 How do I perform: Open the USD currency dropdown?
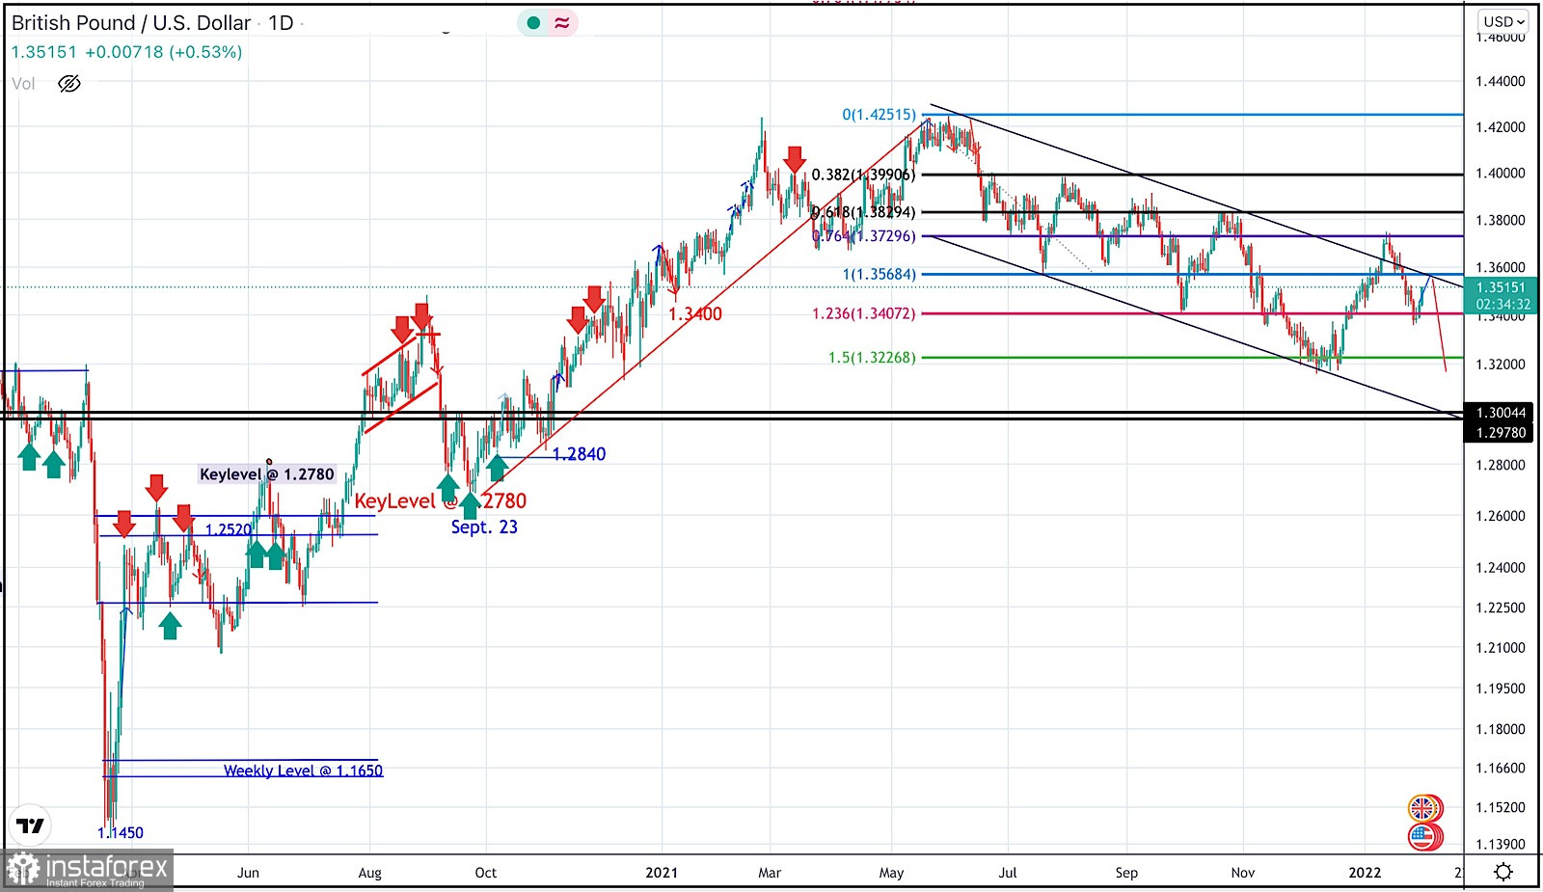pyautogui.click(x=1503, y=21)
